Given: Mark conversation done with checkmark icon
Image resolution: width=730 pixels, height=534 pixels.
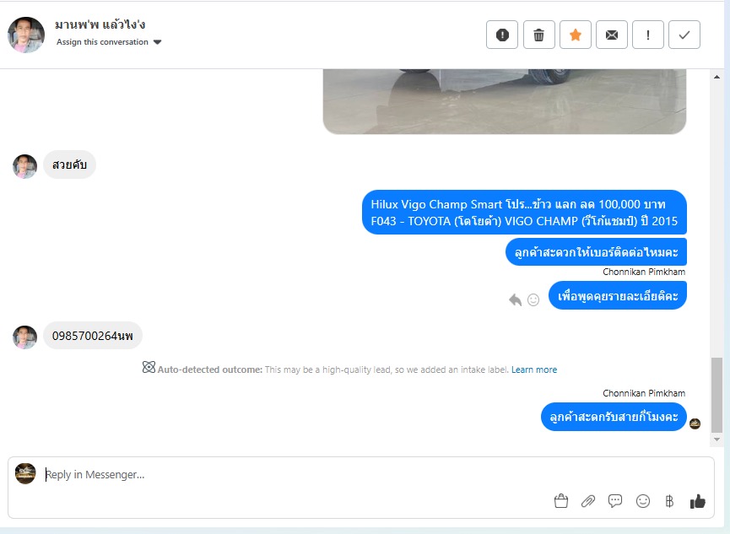Looking at the screenshot, I should pyautogui.click(x=684, y=35).
